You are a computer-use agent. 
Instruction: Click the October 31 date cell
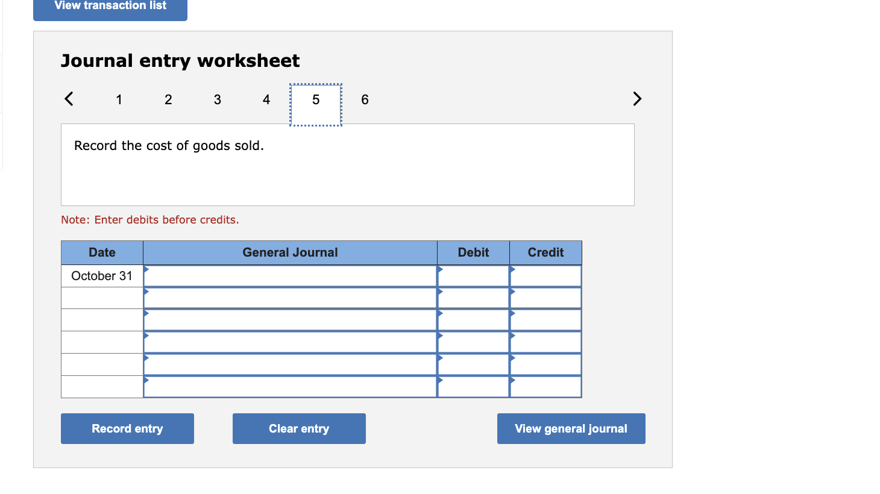click(x=101, y=275)
